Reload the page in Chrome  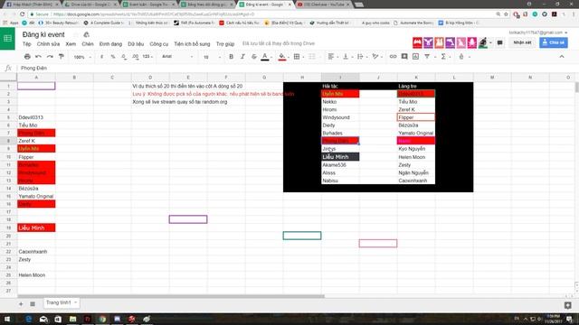point(22,14)
